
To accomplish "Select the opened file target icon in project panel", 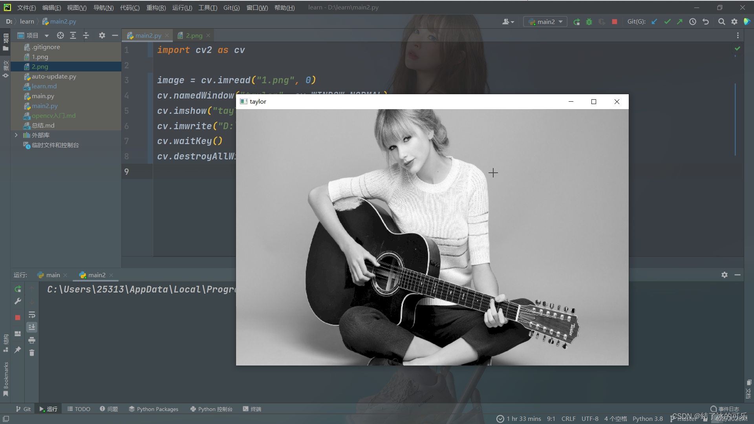I will [x=60, y=36].
